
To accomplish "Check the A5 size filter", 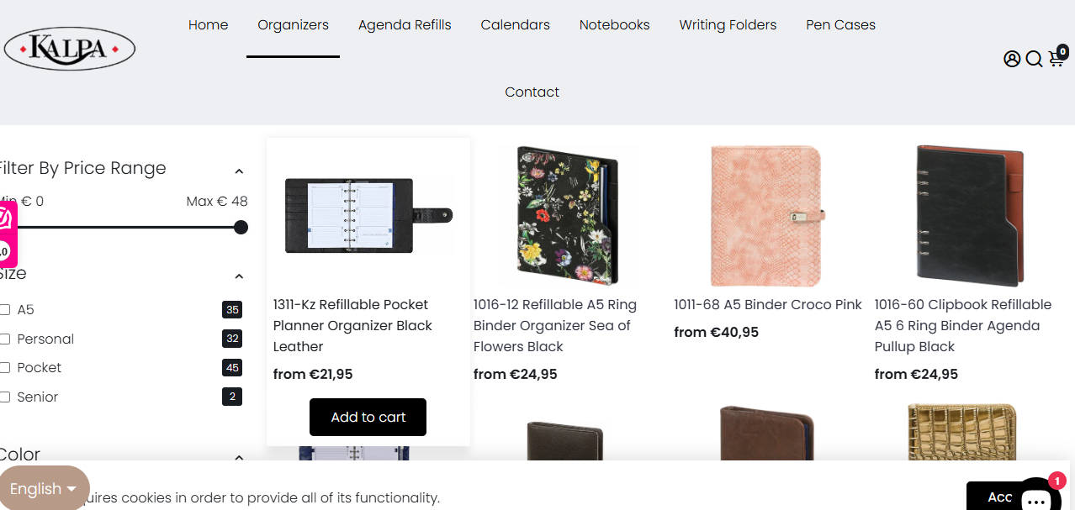I will (x=5, y=310).
